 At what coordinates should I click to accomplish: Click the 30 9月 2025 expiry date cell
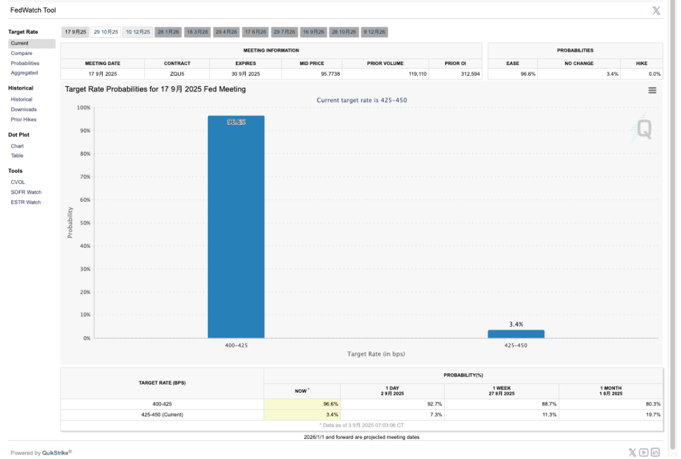[245, 74]
